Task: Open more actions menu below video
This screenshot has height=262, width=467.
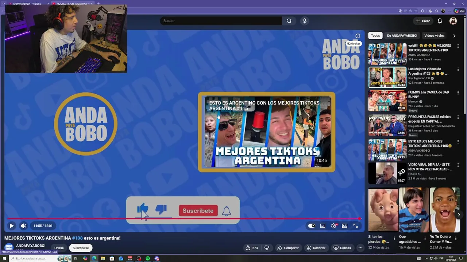Action: coord(360,248)
